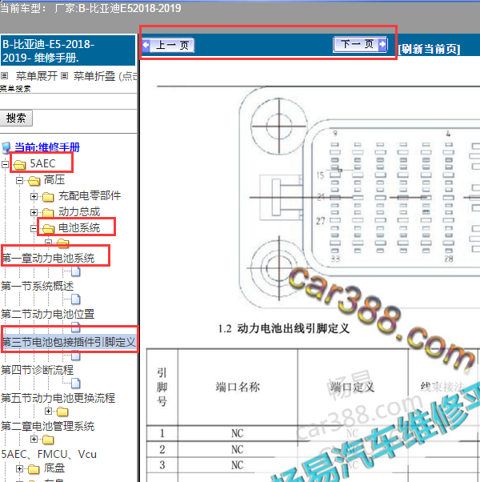The height and width of the screenshot is (482, 480).
Task: Click the 端口名称 column header
Action: point(238,387)
